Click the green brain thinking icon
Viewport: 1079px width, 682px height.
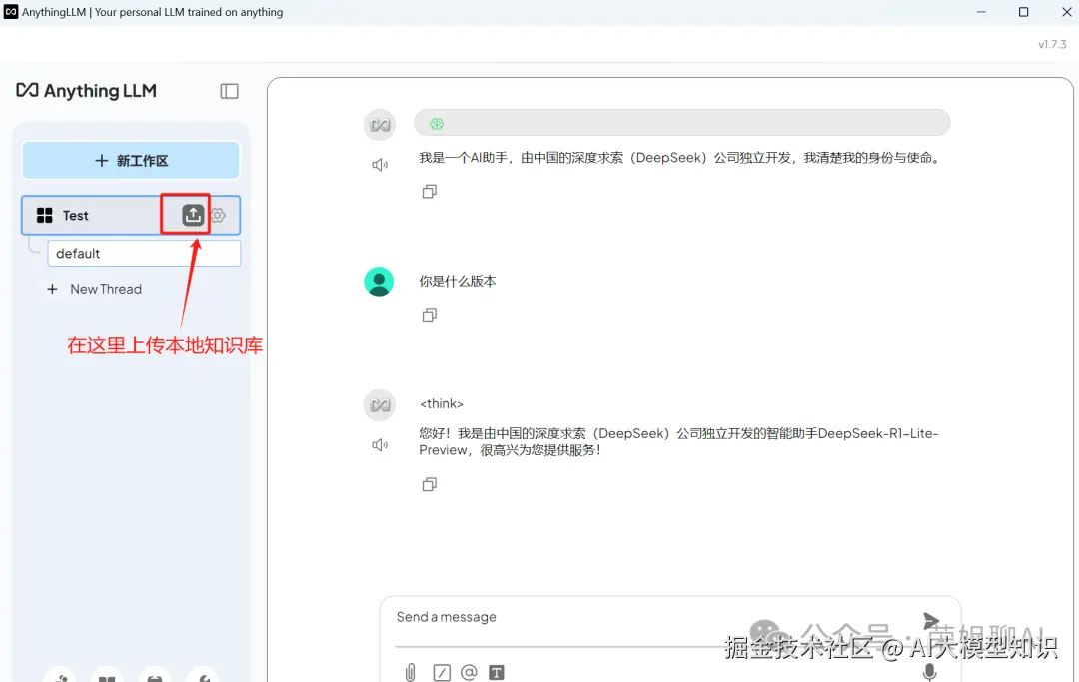coord(437,124)
